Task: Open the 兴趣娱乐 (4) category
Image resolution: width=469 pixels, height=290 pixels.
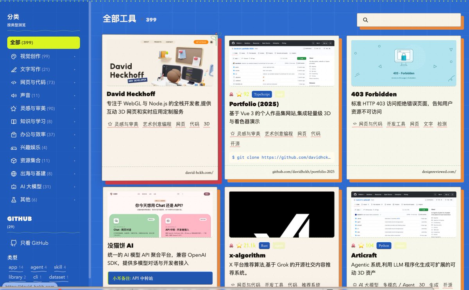Action: 43,147
